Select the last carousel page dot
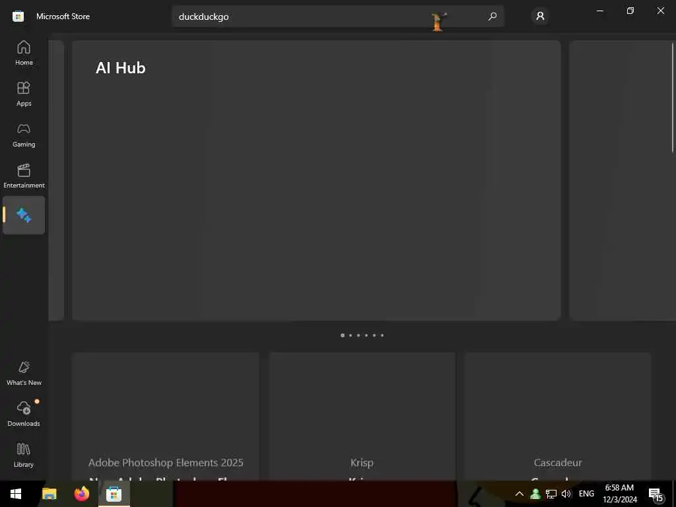Viewport: 676px width, 507px height. click(x=382, y=335)
